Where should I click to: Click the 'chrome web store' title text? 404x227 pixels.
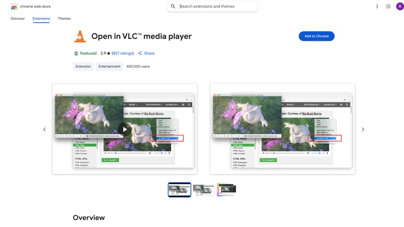pos(35,7)
